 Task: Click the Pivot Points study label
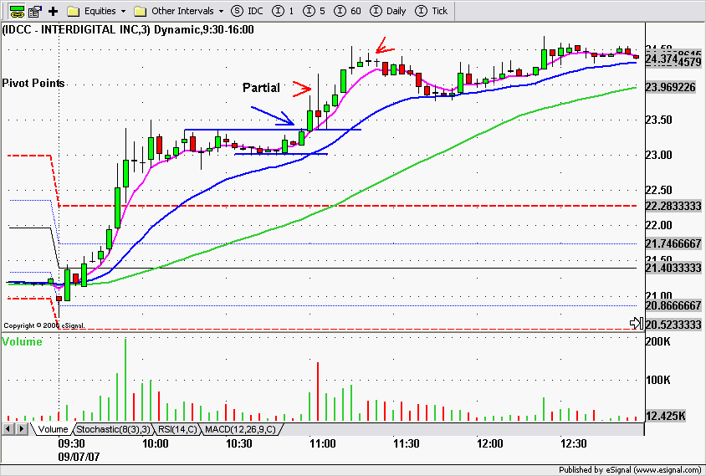pos(33,84)
